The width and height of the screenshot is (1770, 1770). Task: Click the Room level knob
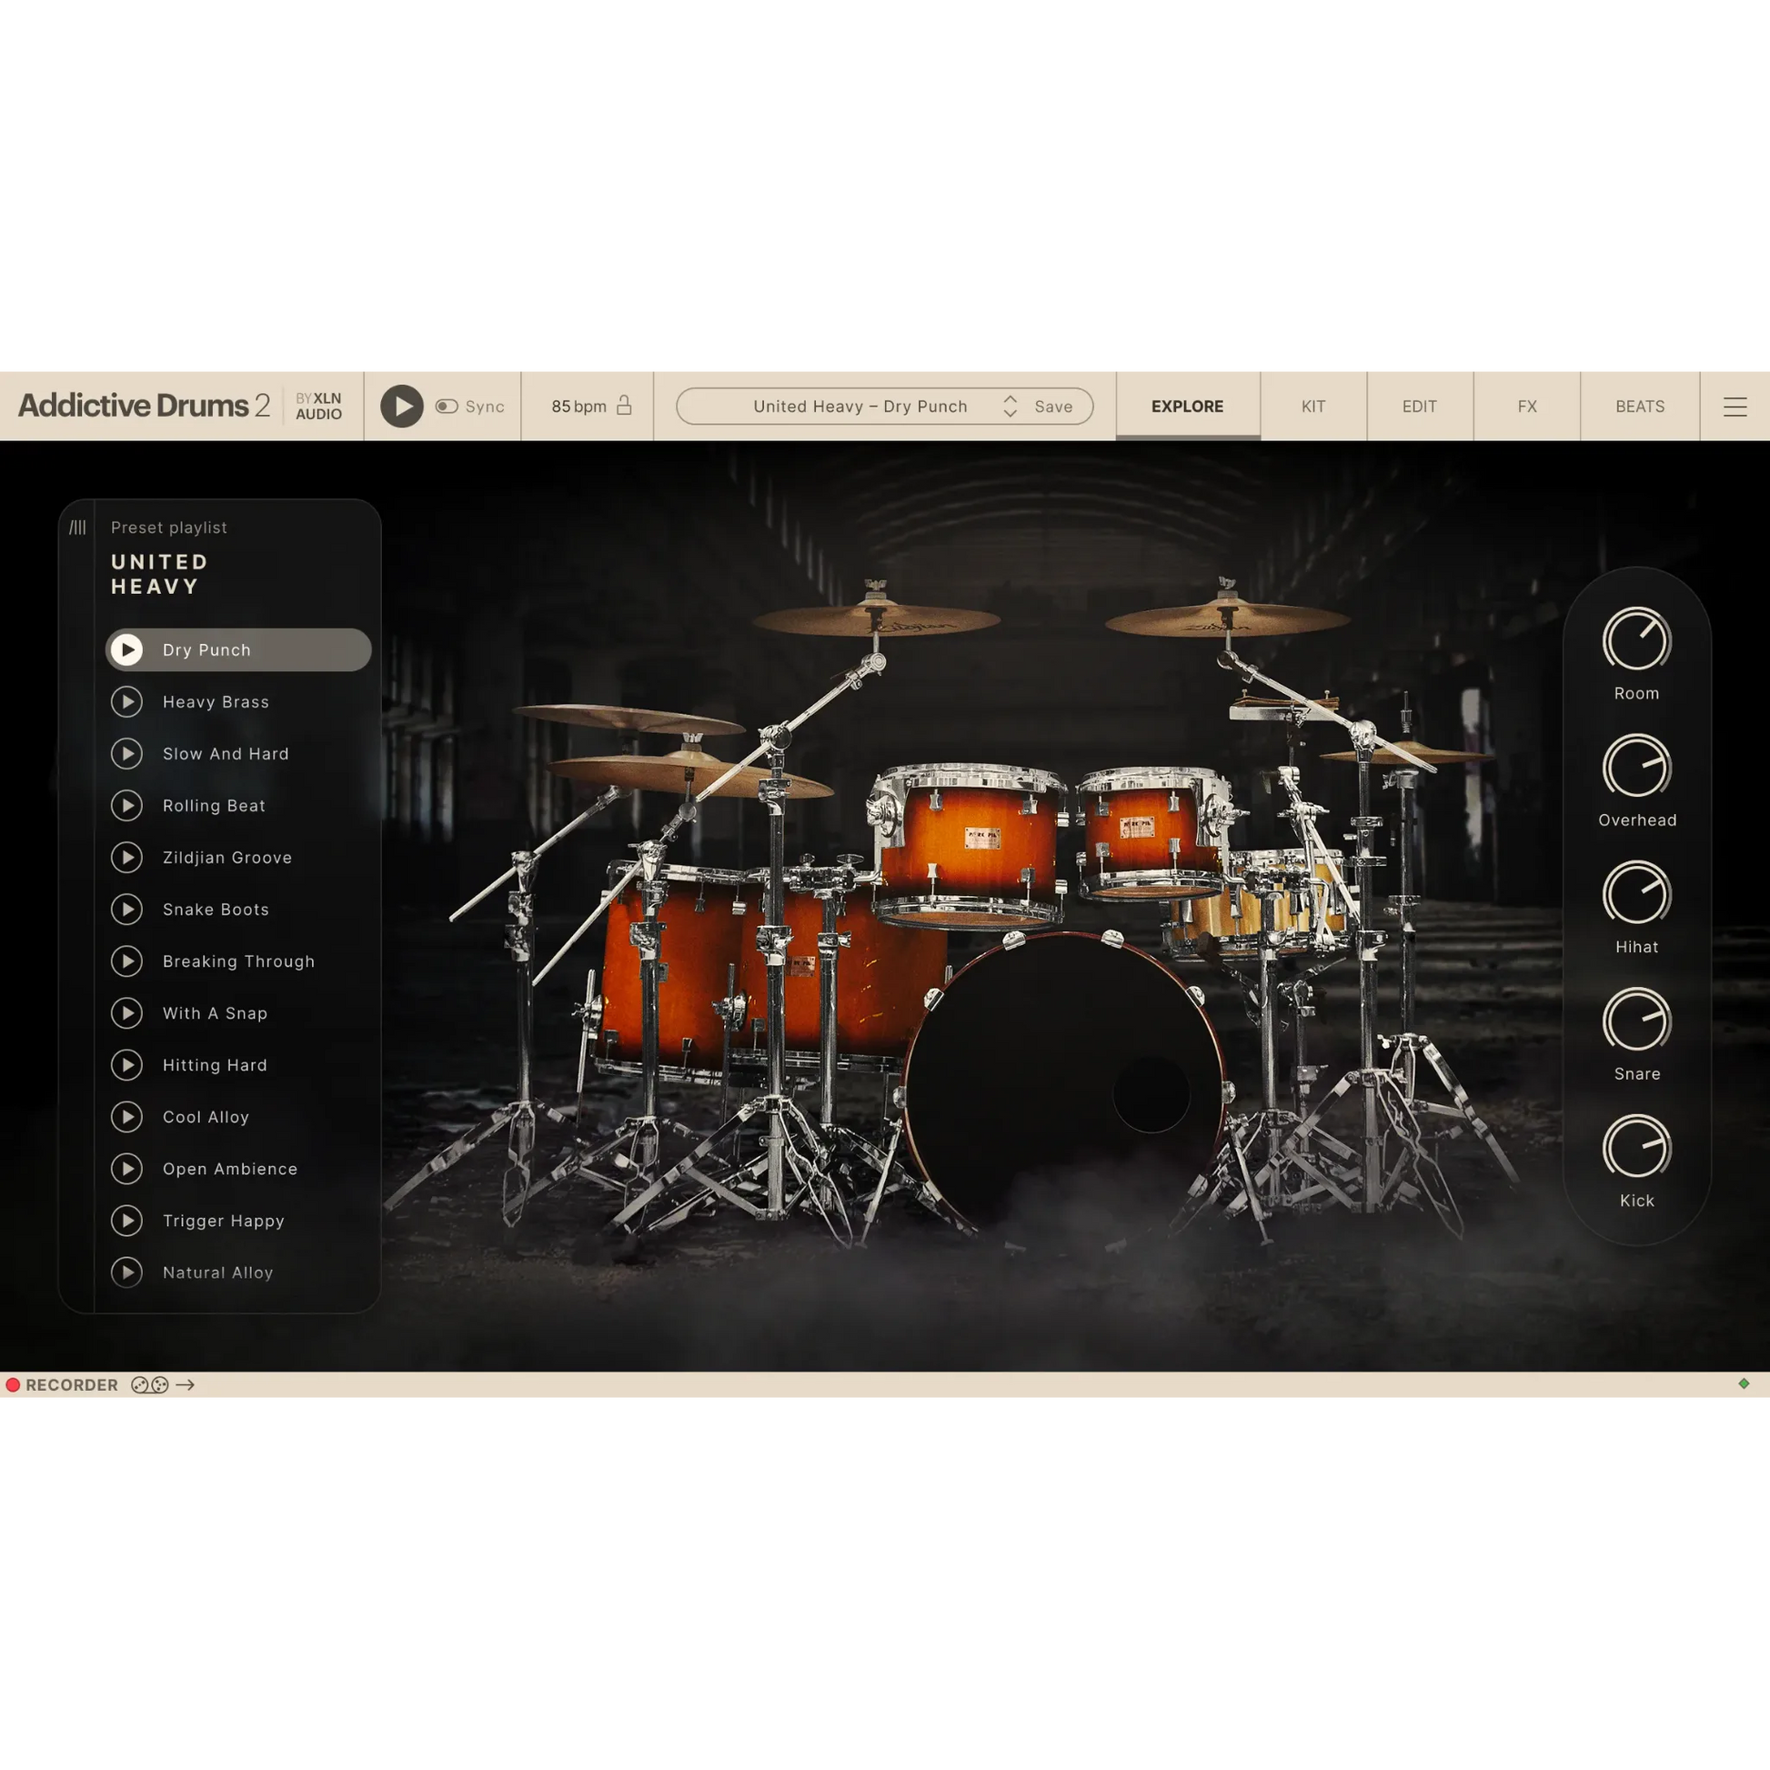point(1636,639)
